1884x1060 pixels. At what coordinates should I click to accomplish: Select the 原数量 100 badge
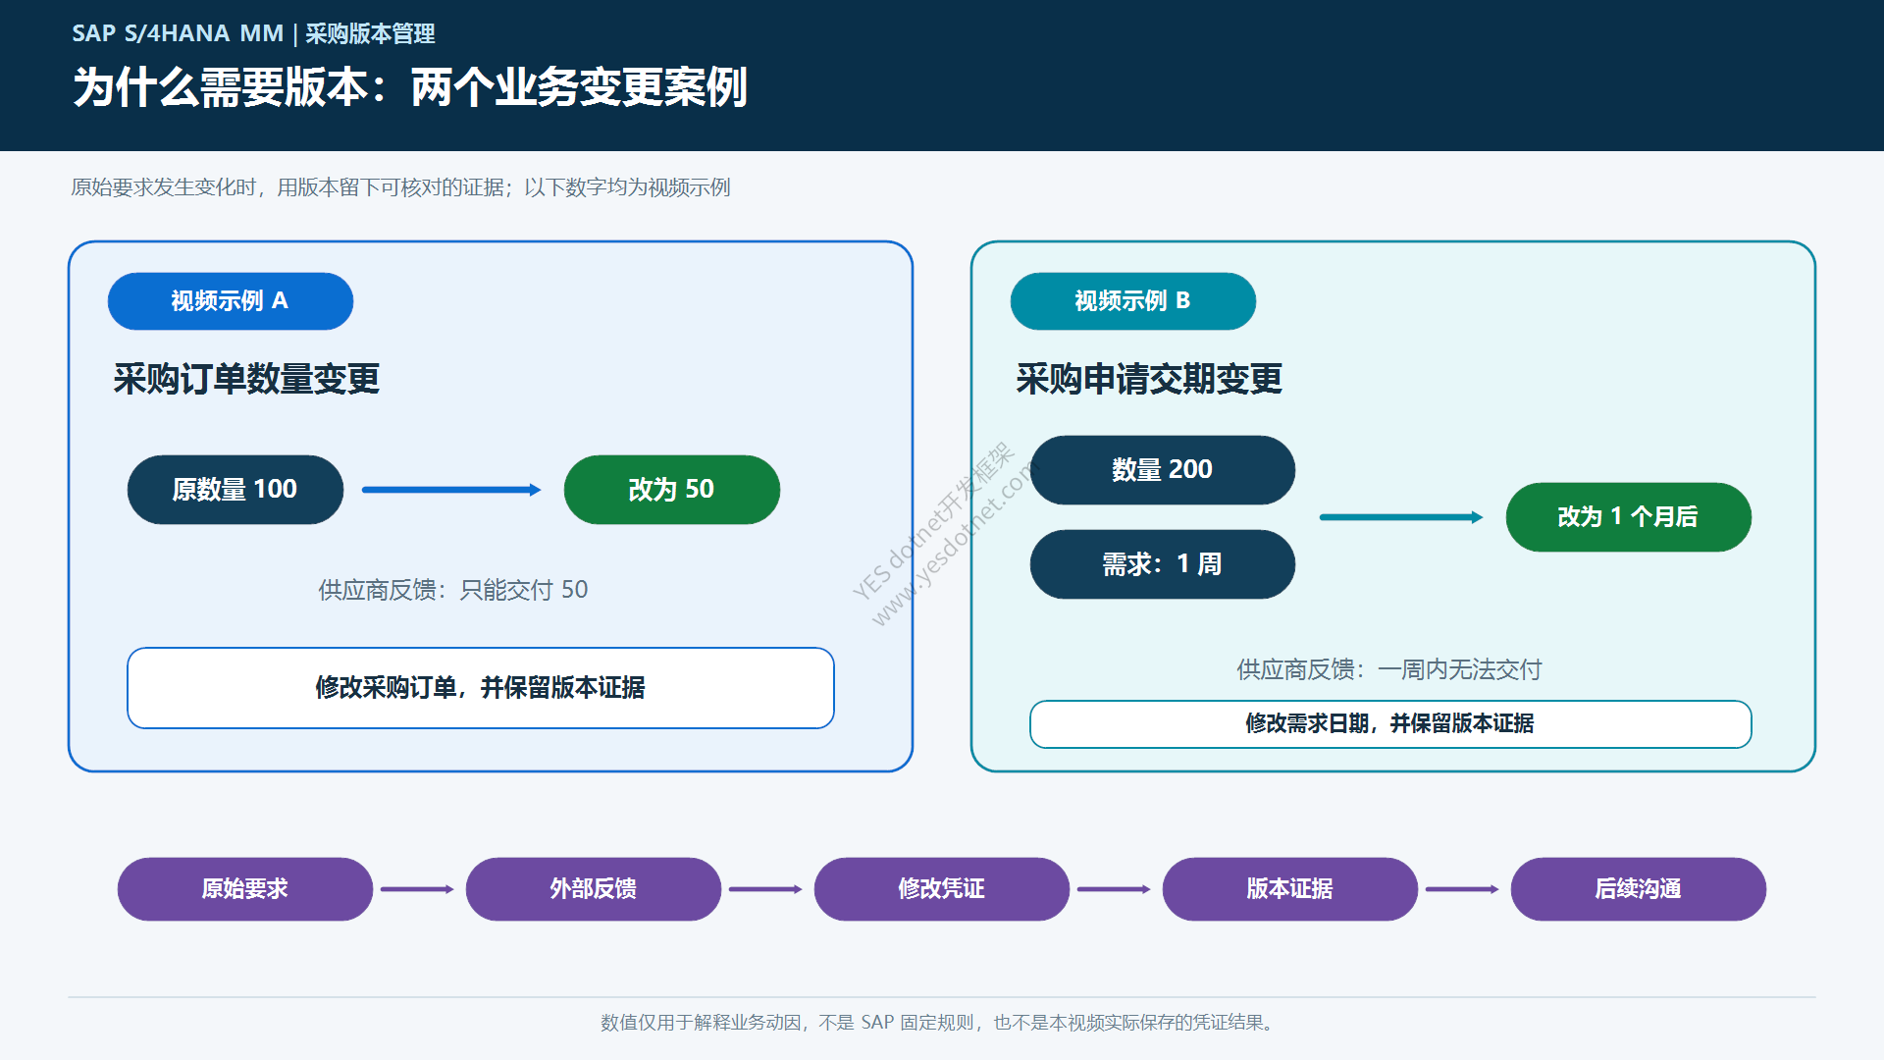pos(235,490)
